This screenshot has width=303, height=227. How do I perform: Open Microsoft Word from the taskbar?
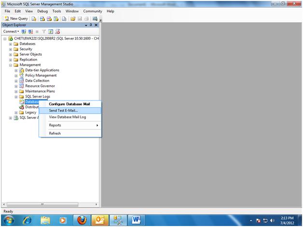click(136, 220)
